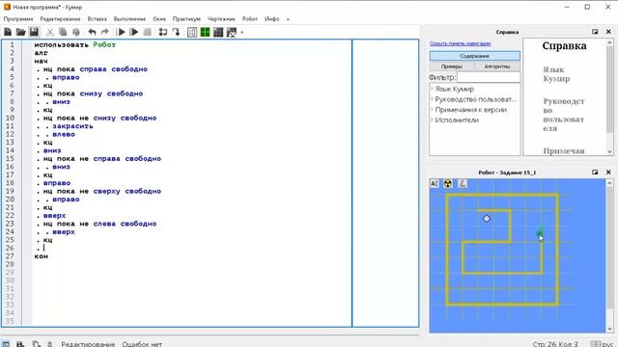This screenshot has height=347, width=618.
Task: Click Robot field scrollbar down arrow
Action: (x=609, y=329)
